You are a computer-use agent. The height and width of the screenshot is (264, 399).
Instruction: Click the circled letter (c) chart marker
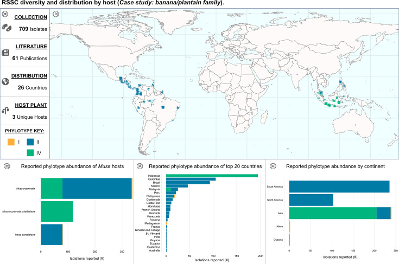click(x=7, y=166)
